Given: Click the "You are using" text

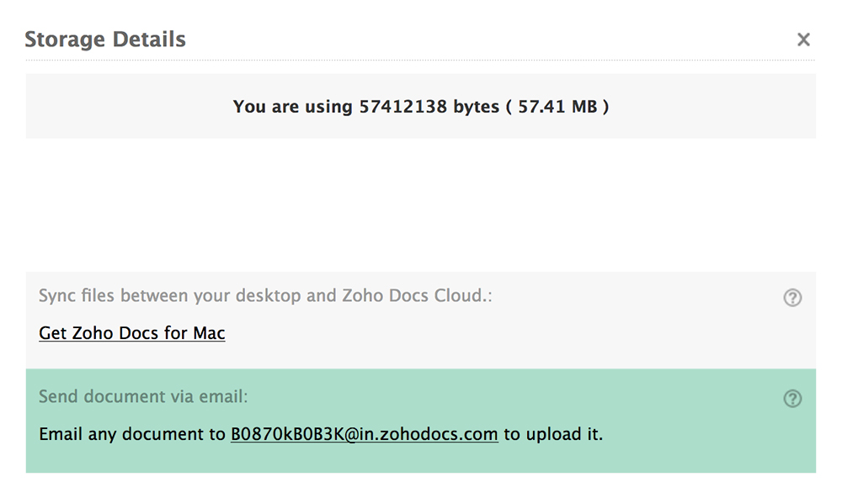Looking at the screenshot, I should pos(292,107).
